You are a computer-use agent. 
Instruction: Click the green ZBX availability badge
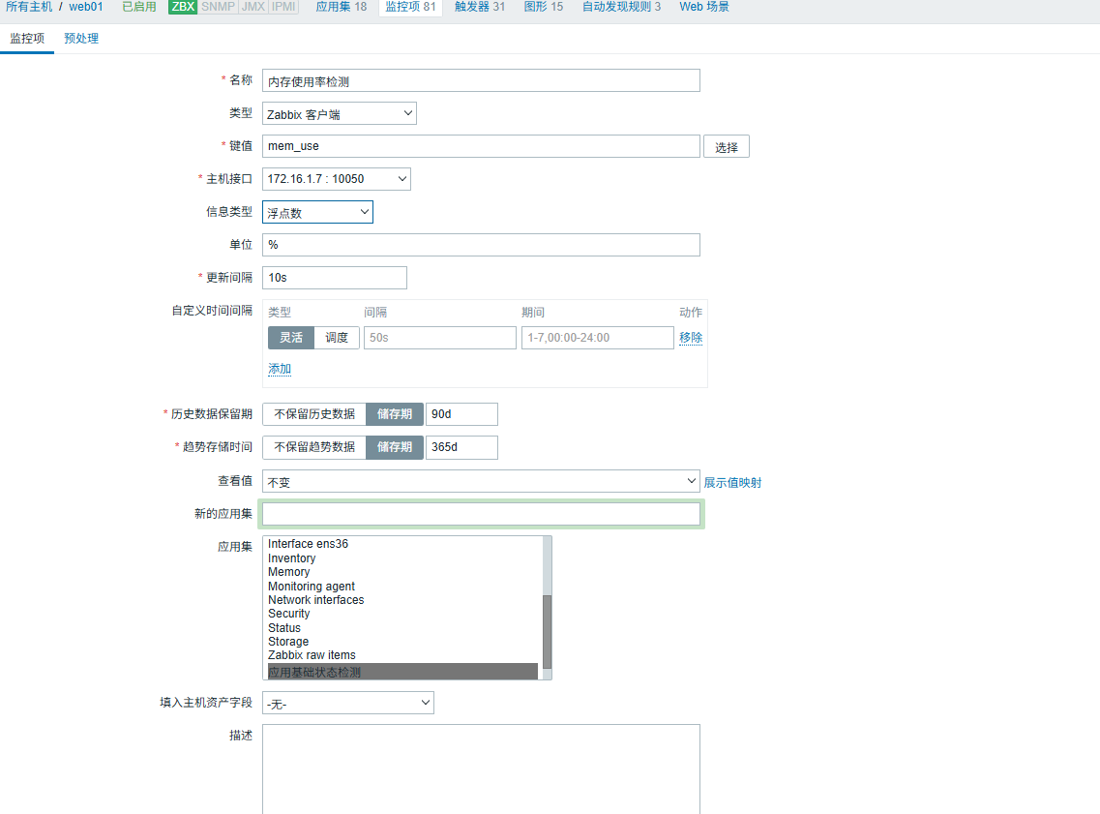click(x=182, y=7)
